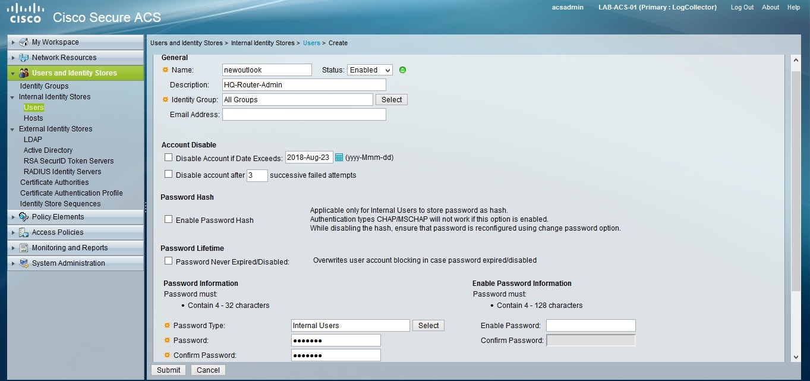Click scrollbar up arrow

[x=796, y=60]
